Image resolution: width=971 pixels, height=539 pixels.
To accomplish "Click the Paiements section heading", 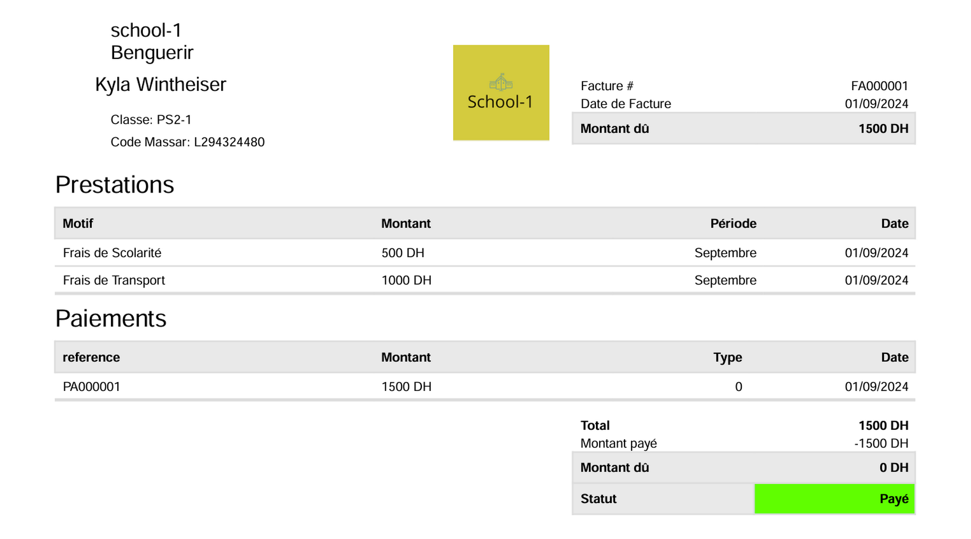I will click(111, 318).
